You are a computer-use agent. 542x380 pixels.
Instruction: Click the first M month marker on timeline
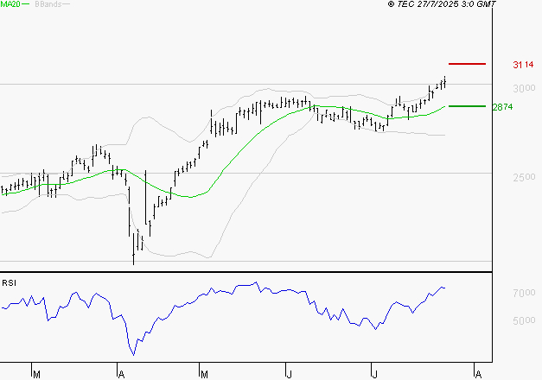(x=36, y=374)
